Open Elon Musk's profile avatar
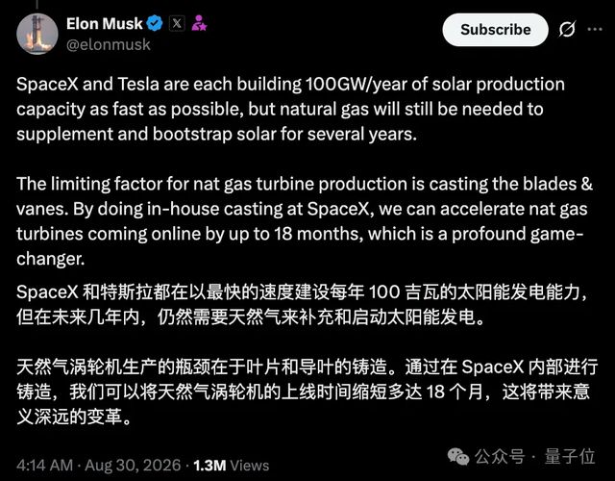Viewport: 615px width, 481px height. coord(37,34)
